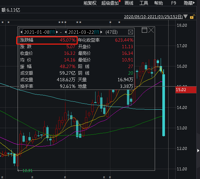Select the 地量 value 3.38万
Image resolution: width=200 pixels, height=179 pixels.
pyautogui.click(x=127, y=87)
